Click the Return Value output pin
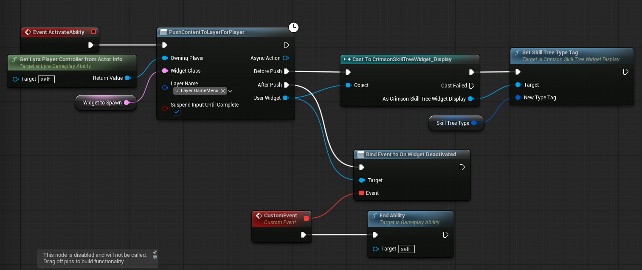This screenshot has width=642, height=270. (127, 78)
